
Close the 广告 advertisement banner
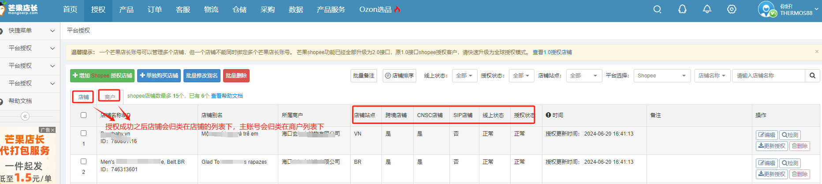tap(53, 130)
